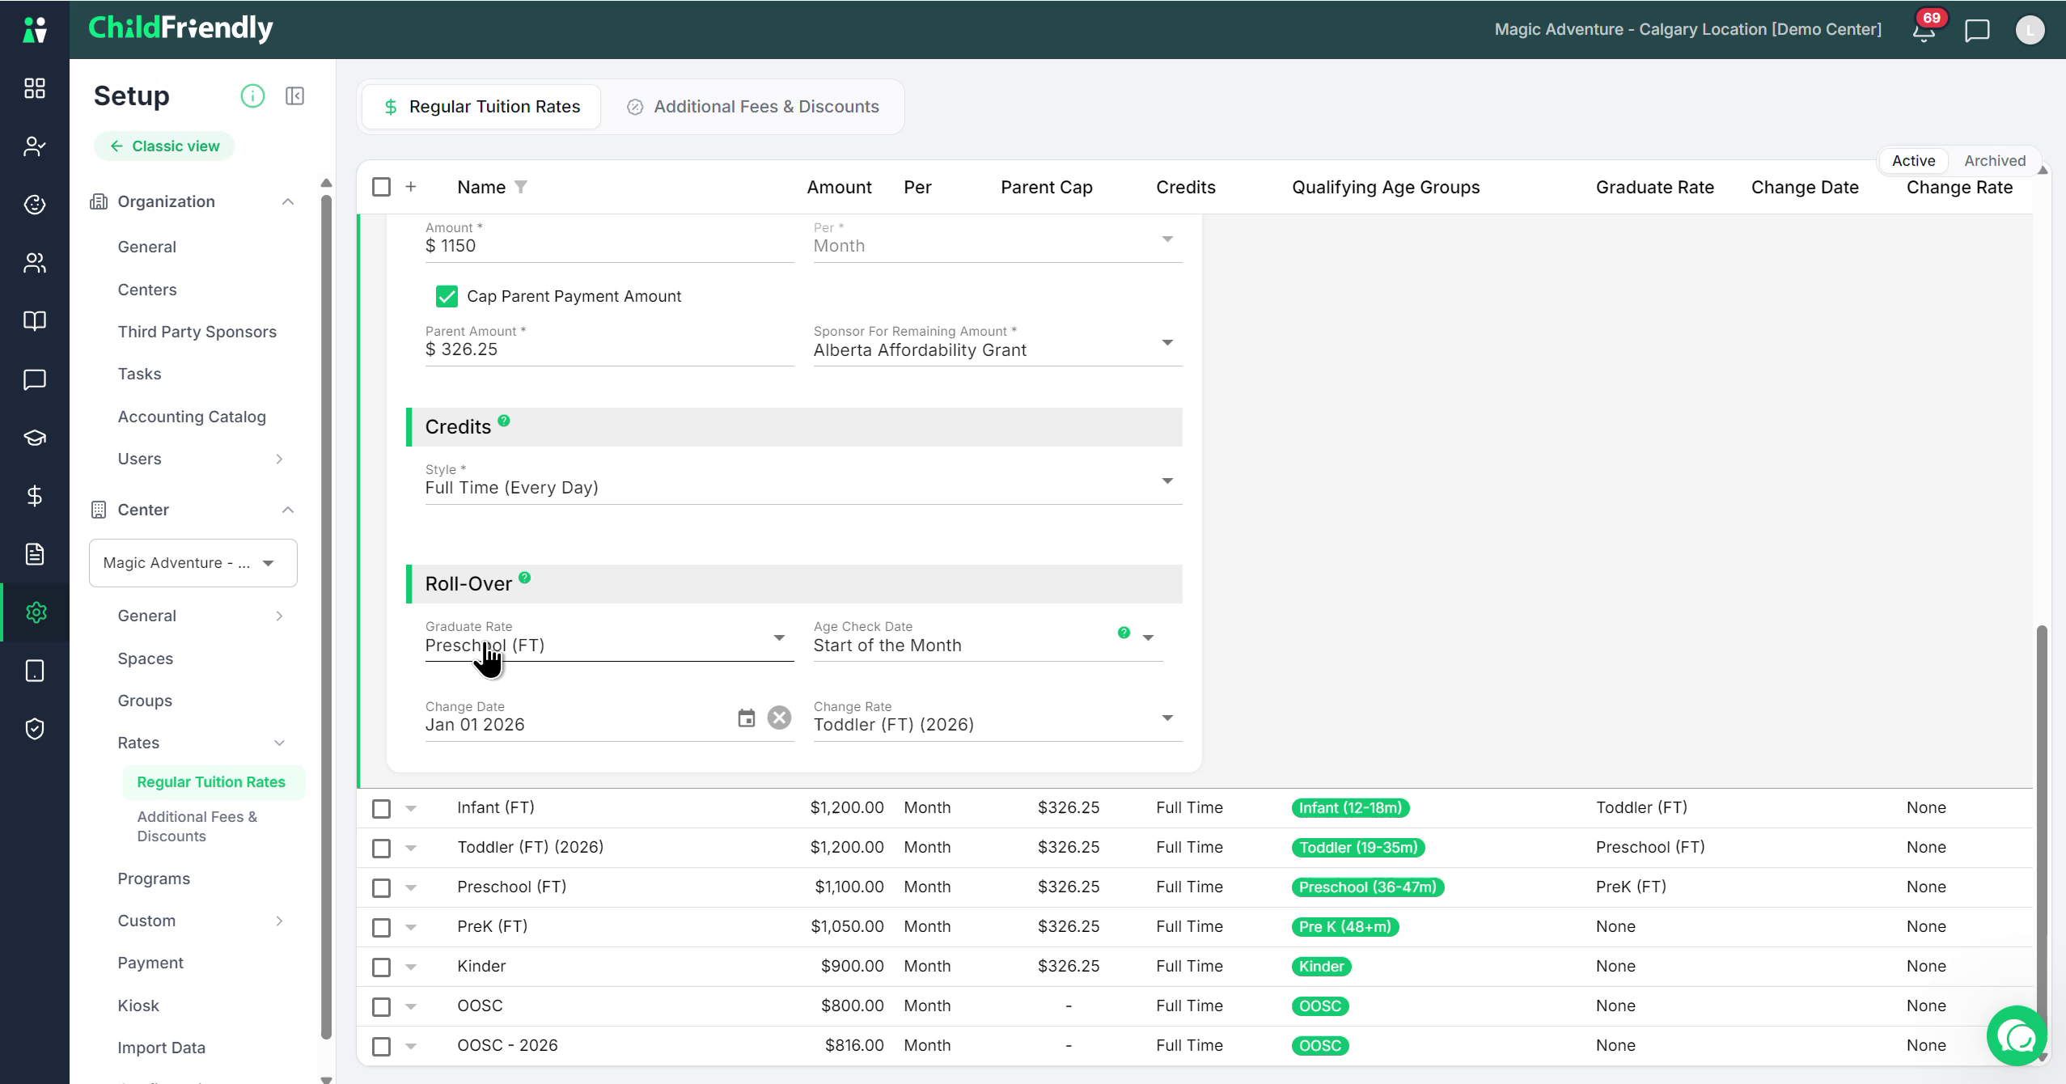
Task: Clear the Change Date with X icon
Action: point(779,718)
